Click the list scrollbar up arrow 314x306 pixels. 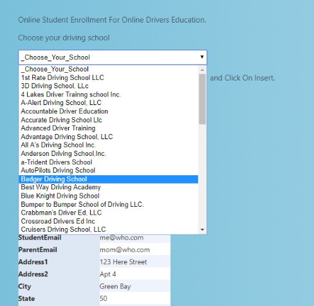202,70
